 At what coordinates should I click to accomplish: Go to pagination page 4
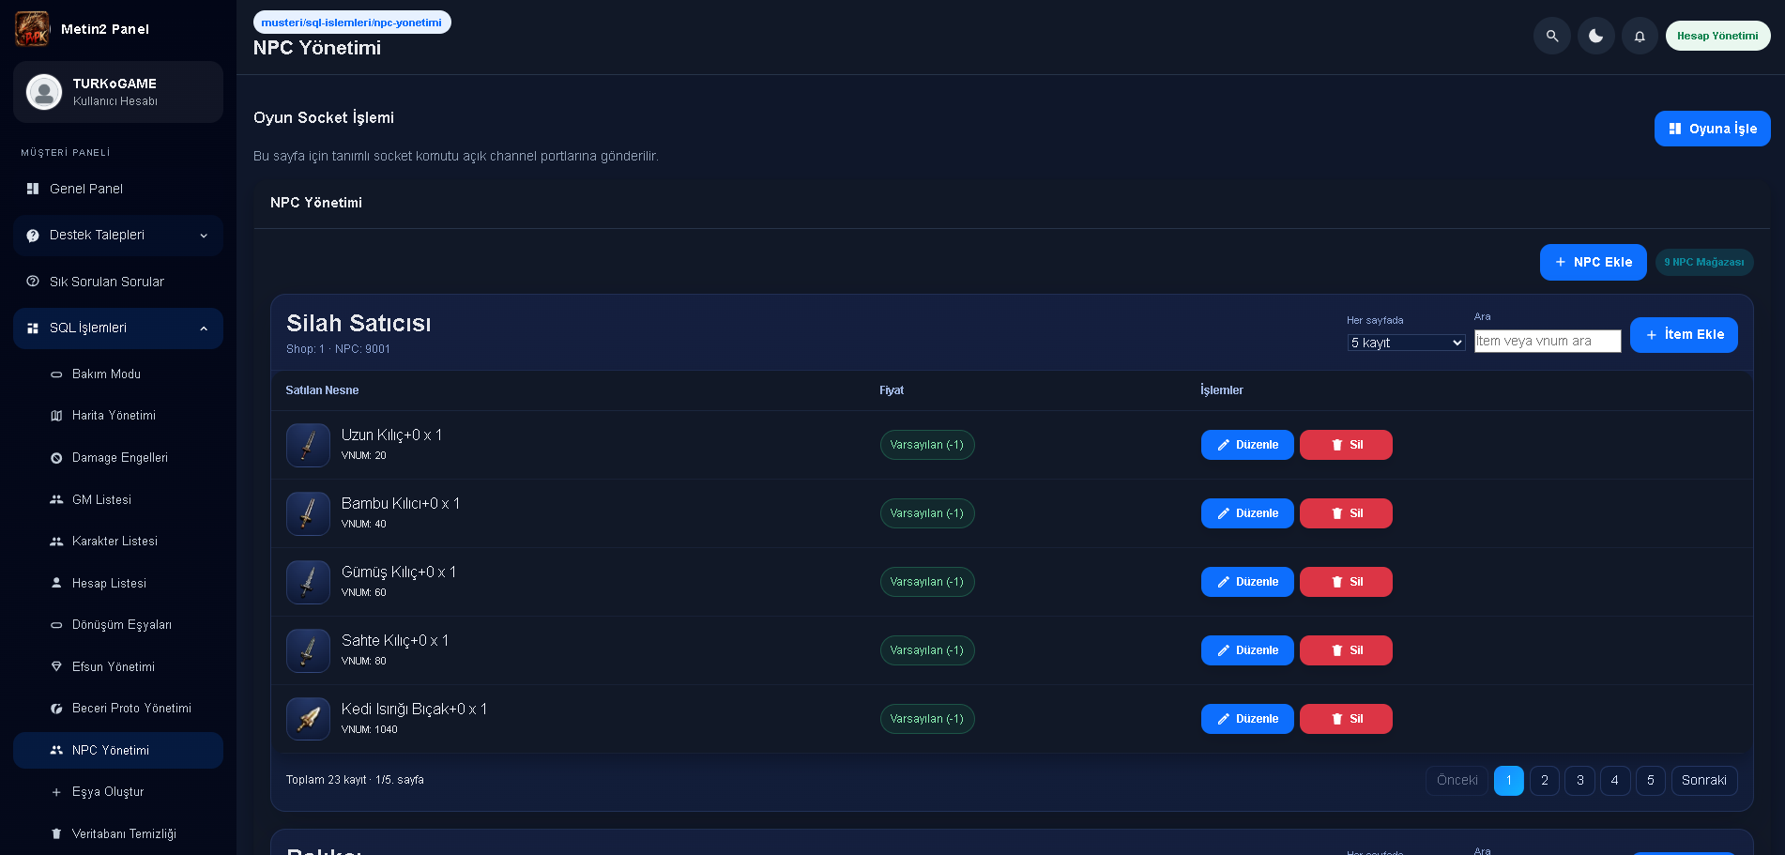click(x=1615, y=781)
